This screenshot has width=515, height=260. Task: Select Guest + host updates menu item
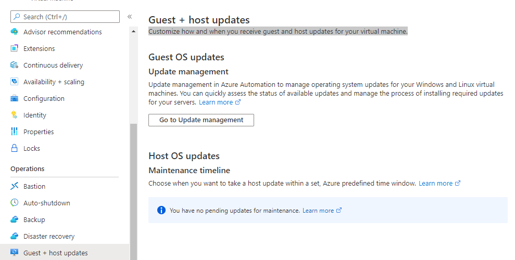click(65, 252)
